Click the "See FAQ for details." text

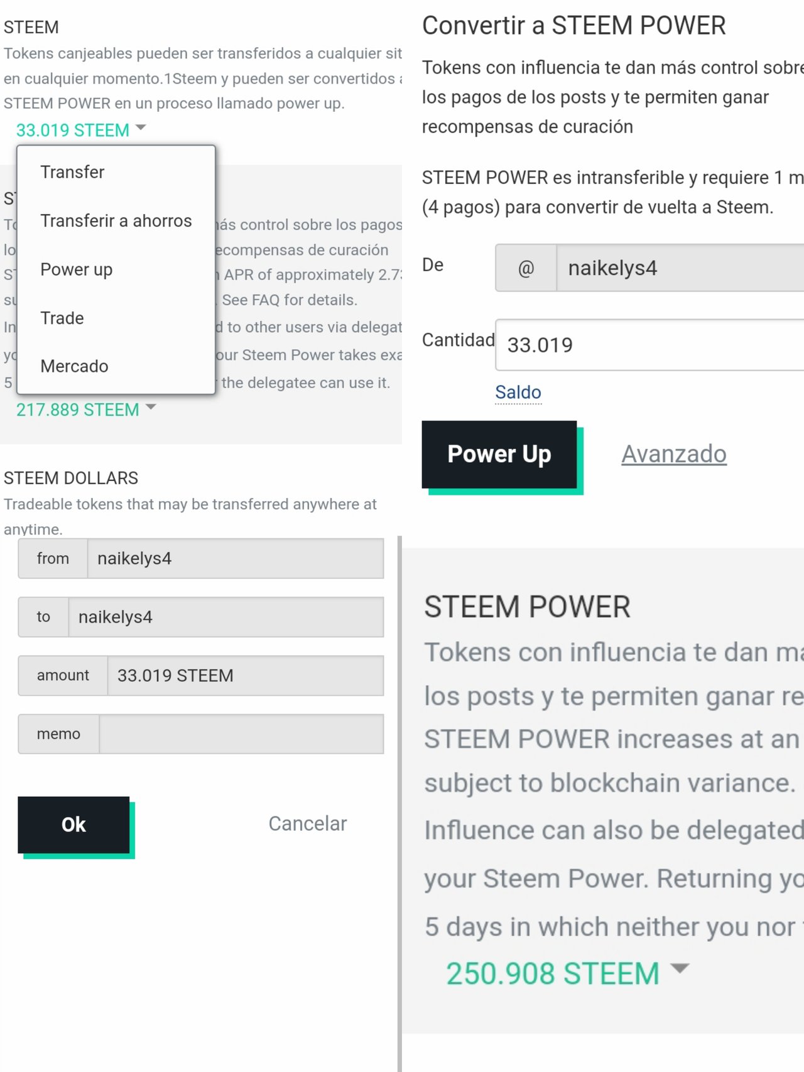coord(290,300)
